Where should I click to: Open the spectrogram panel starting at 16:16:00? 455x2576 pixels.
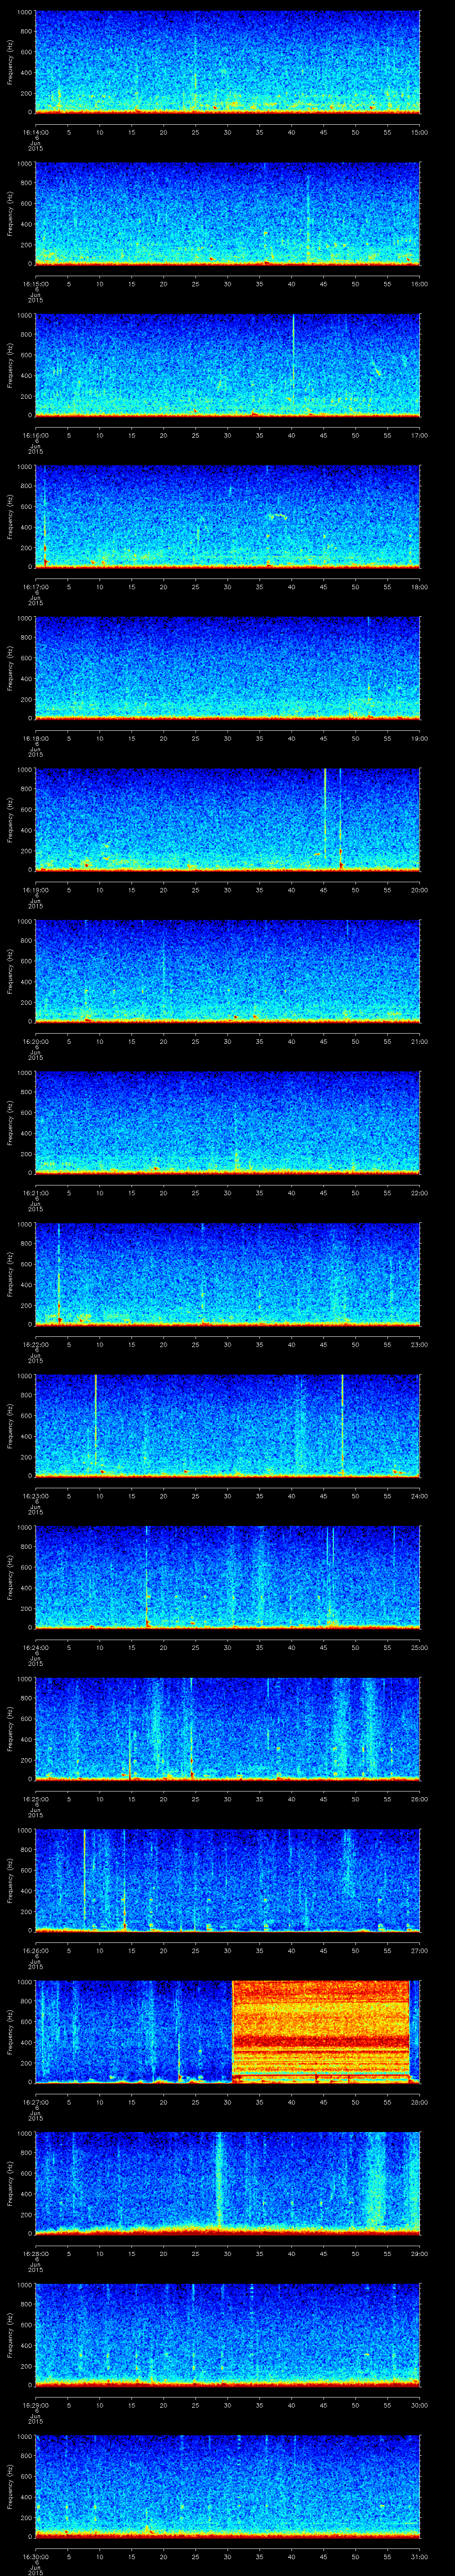[227, 365]
